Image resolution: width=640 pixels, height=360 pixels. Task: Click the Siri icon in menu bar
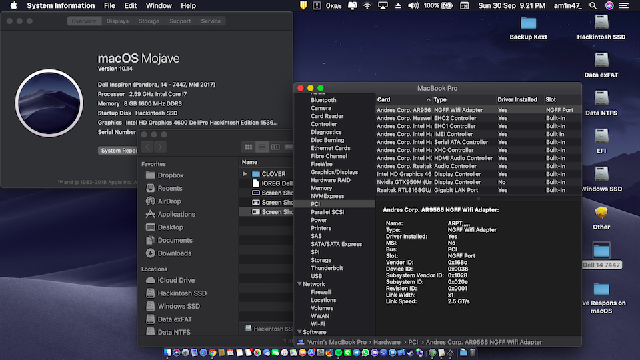click(609, 5)
